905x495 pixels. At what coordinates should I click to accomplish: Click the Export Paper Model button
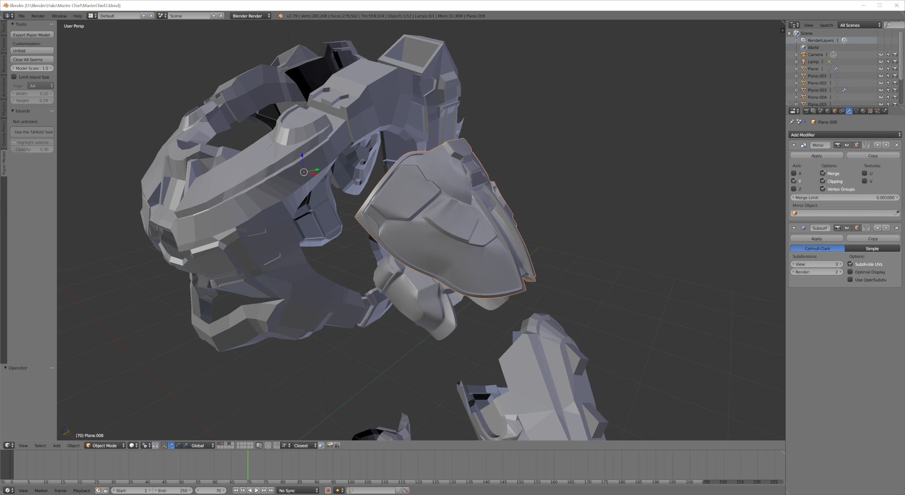pos(32,35)
